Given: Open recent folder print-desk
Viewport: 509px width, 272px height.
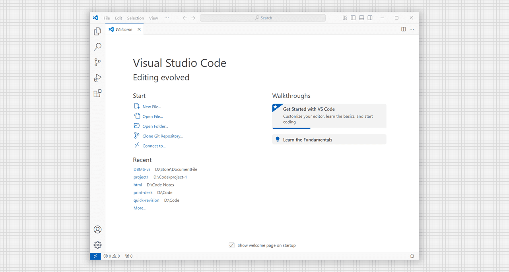Looking at the screenshot, I should pos(143,193).
